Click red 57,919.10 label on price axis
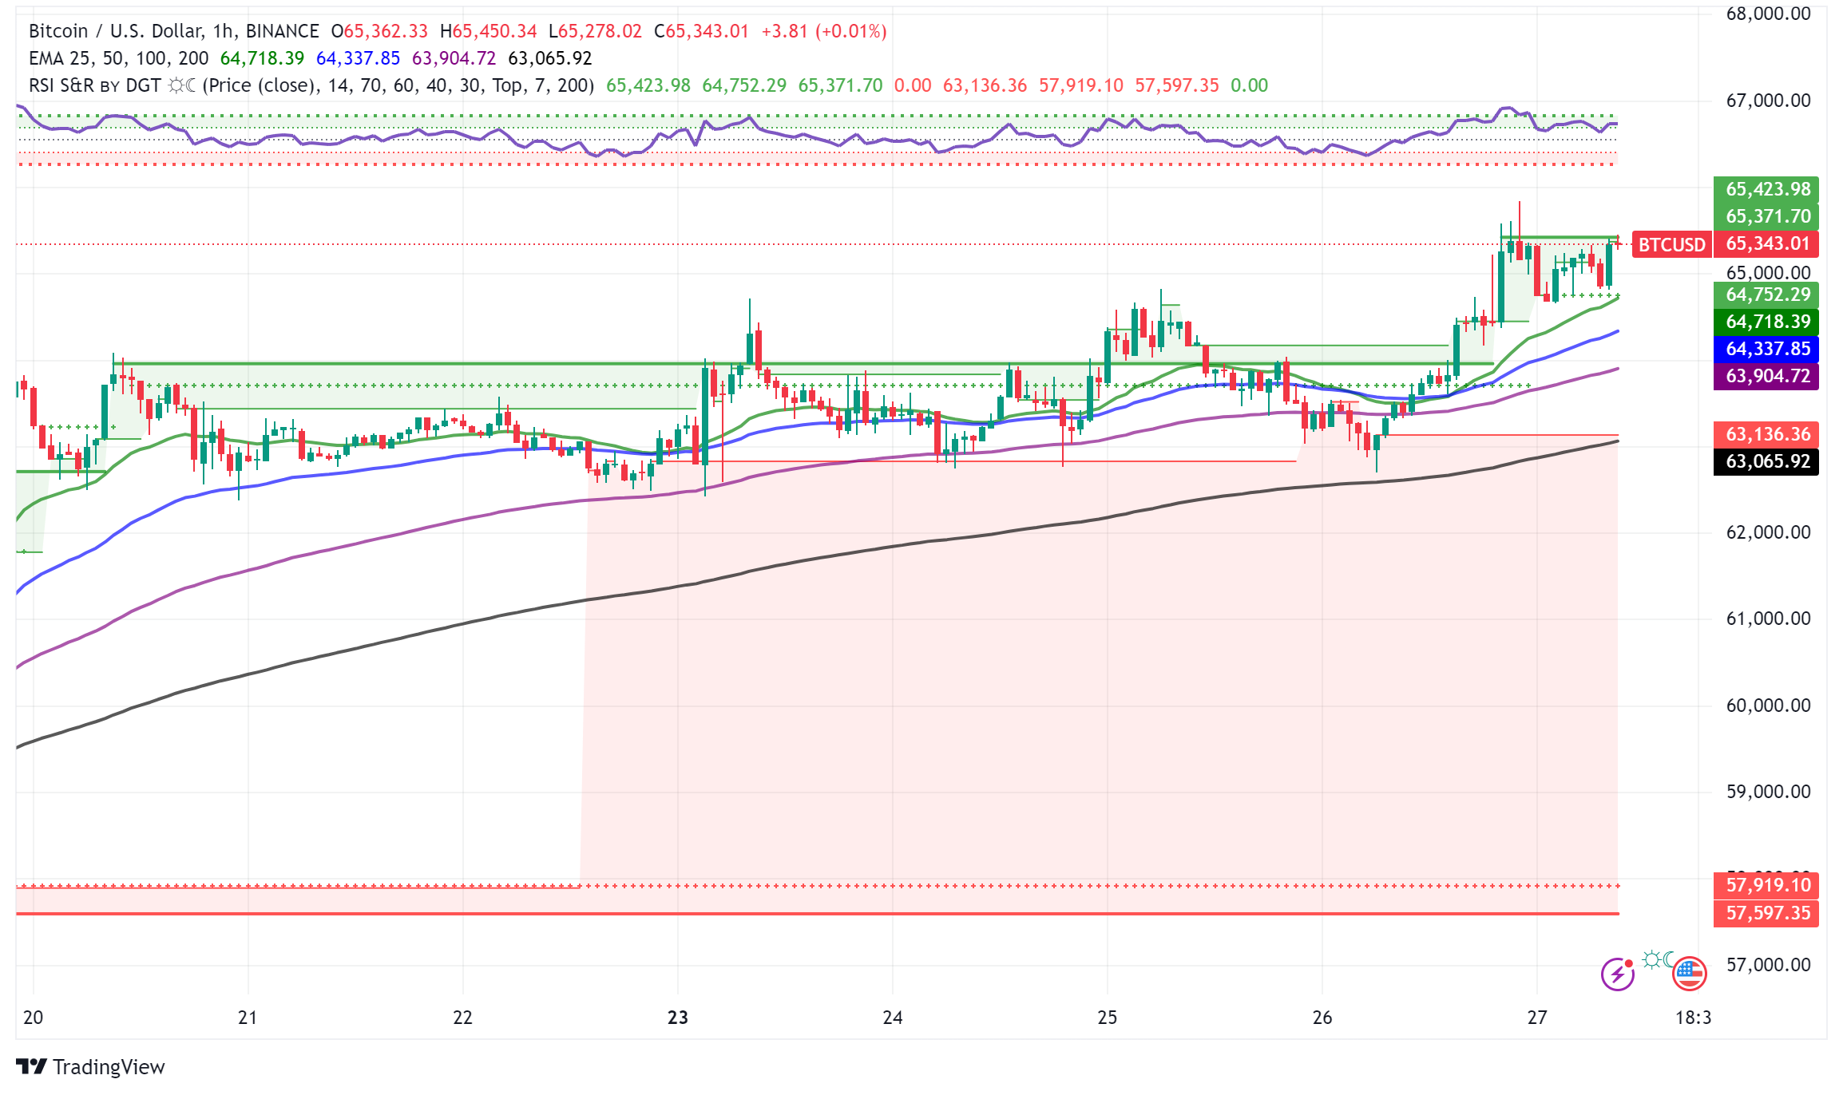This screenshot has width=1843, height=1095. tap(1766, 885)
